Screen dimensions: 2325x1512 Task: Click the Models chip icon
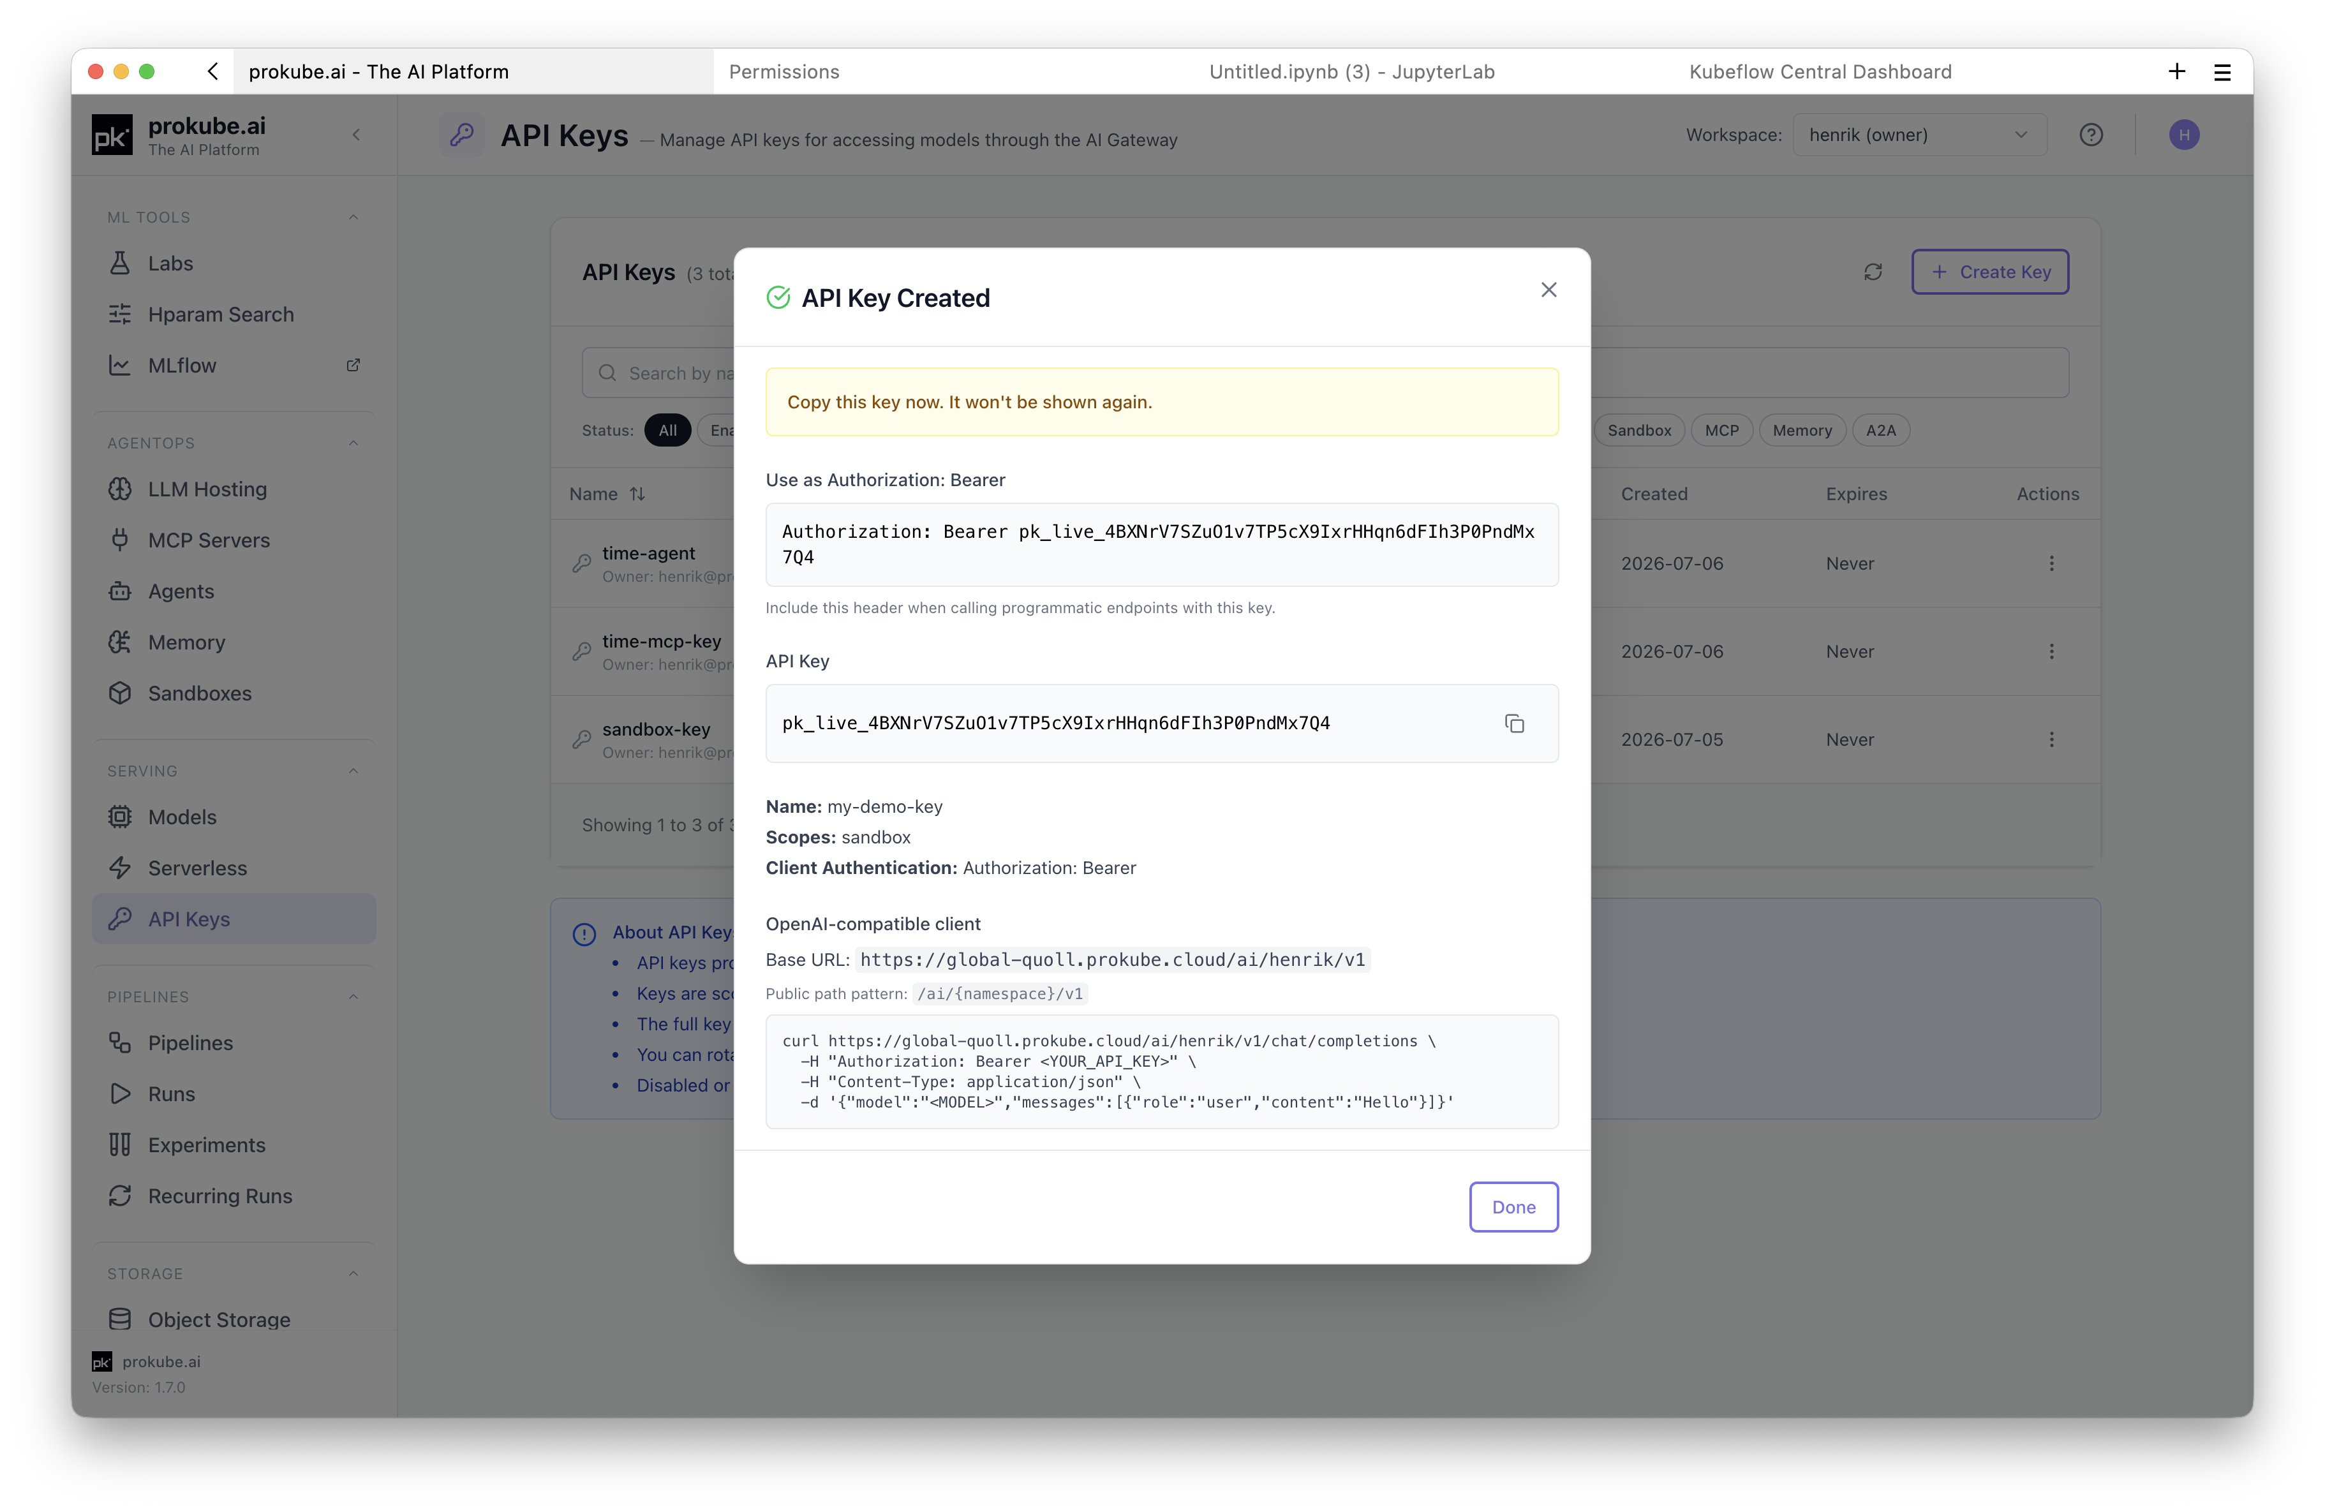pyautogui.click(x=120, y=817)
